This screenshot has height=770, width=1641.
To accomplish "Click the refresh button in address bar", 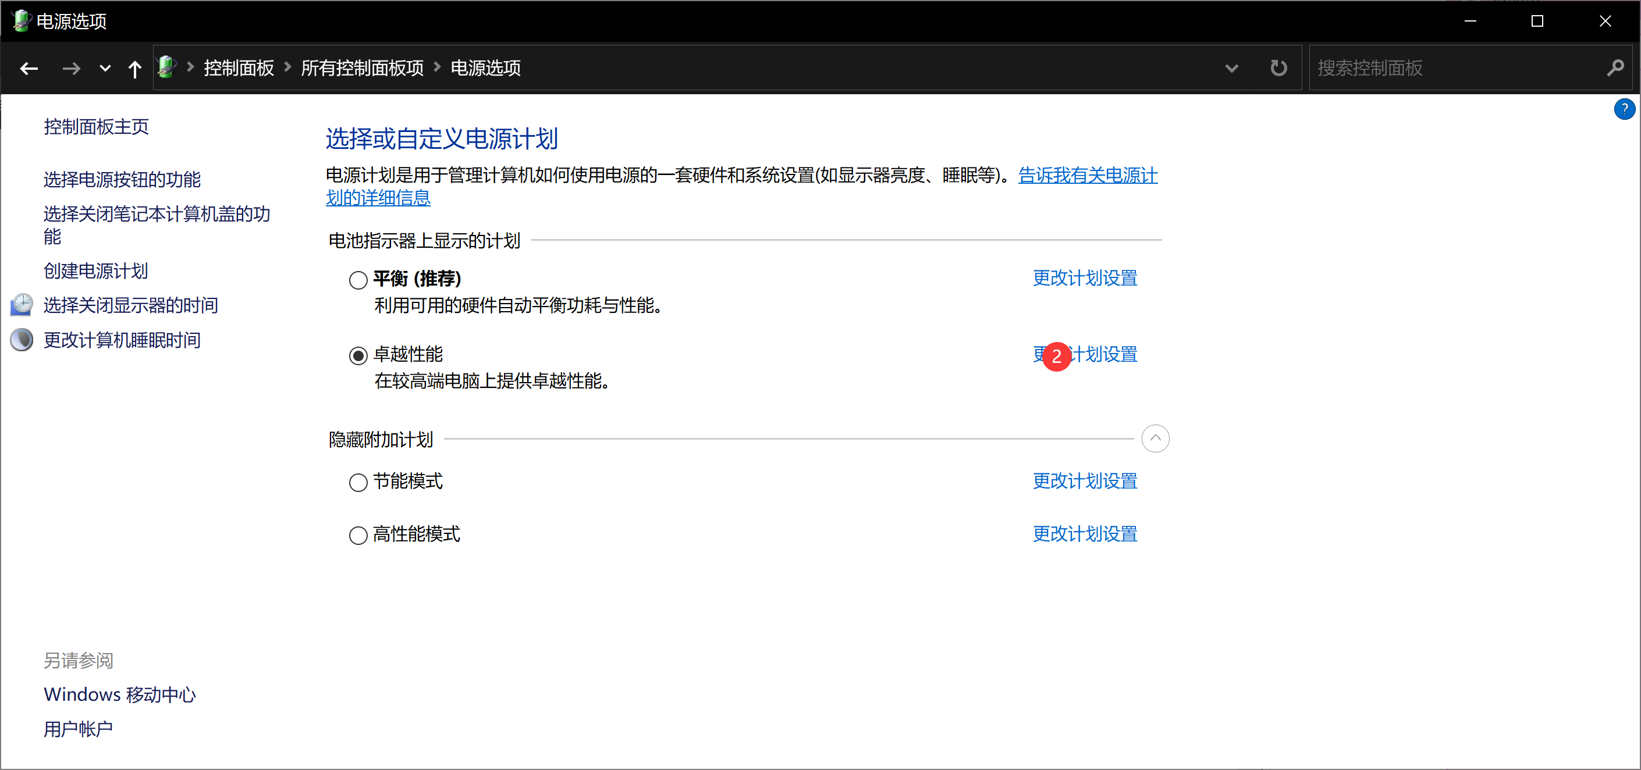I will click(1278, 68).
